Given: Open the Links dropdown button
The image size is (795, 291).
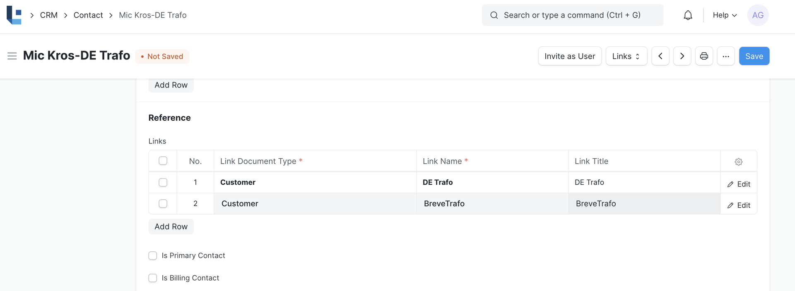Looking at the screenshot, I should [626, 56].
